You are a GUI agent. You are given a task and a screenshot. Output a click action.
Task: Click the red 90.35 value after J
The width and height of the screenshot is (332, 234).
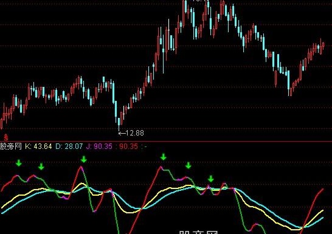(128, 146)
